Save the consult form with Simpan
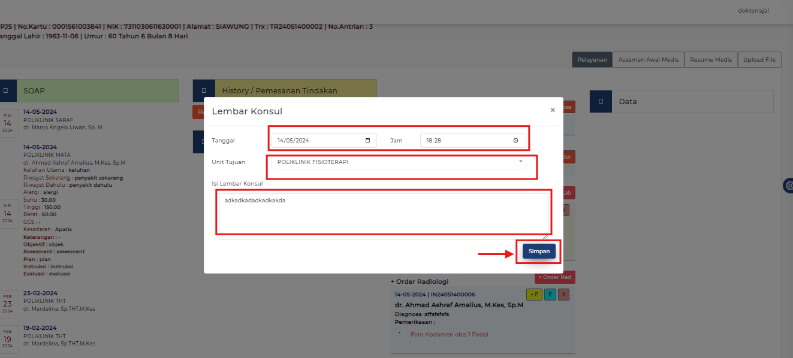This screenshot has width=793, height=358. click(x=539, y=251)
